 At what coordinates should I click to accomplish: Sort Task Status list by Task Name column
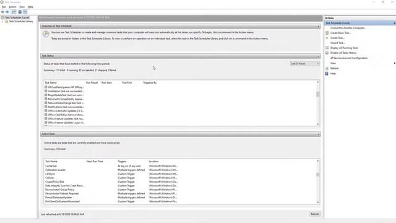51,82
